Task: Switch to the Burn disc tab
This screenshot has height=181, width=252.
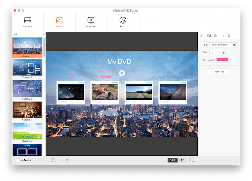Action: click(x=123, y=22)
